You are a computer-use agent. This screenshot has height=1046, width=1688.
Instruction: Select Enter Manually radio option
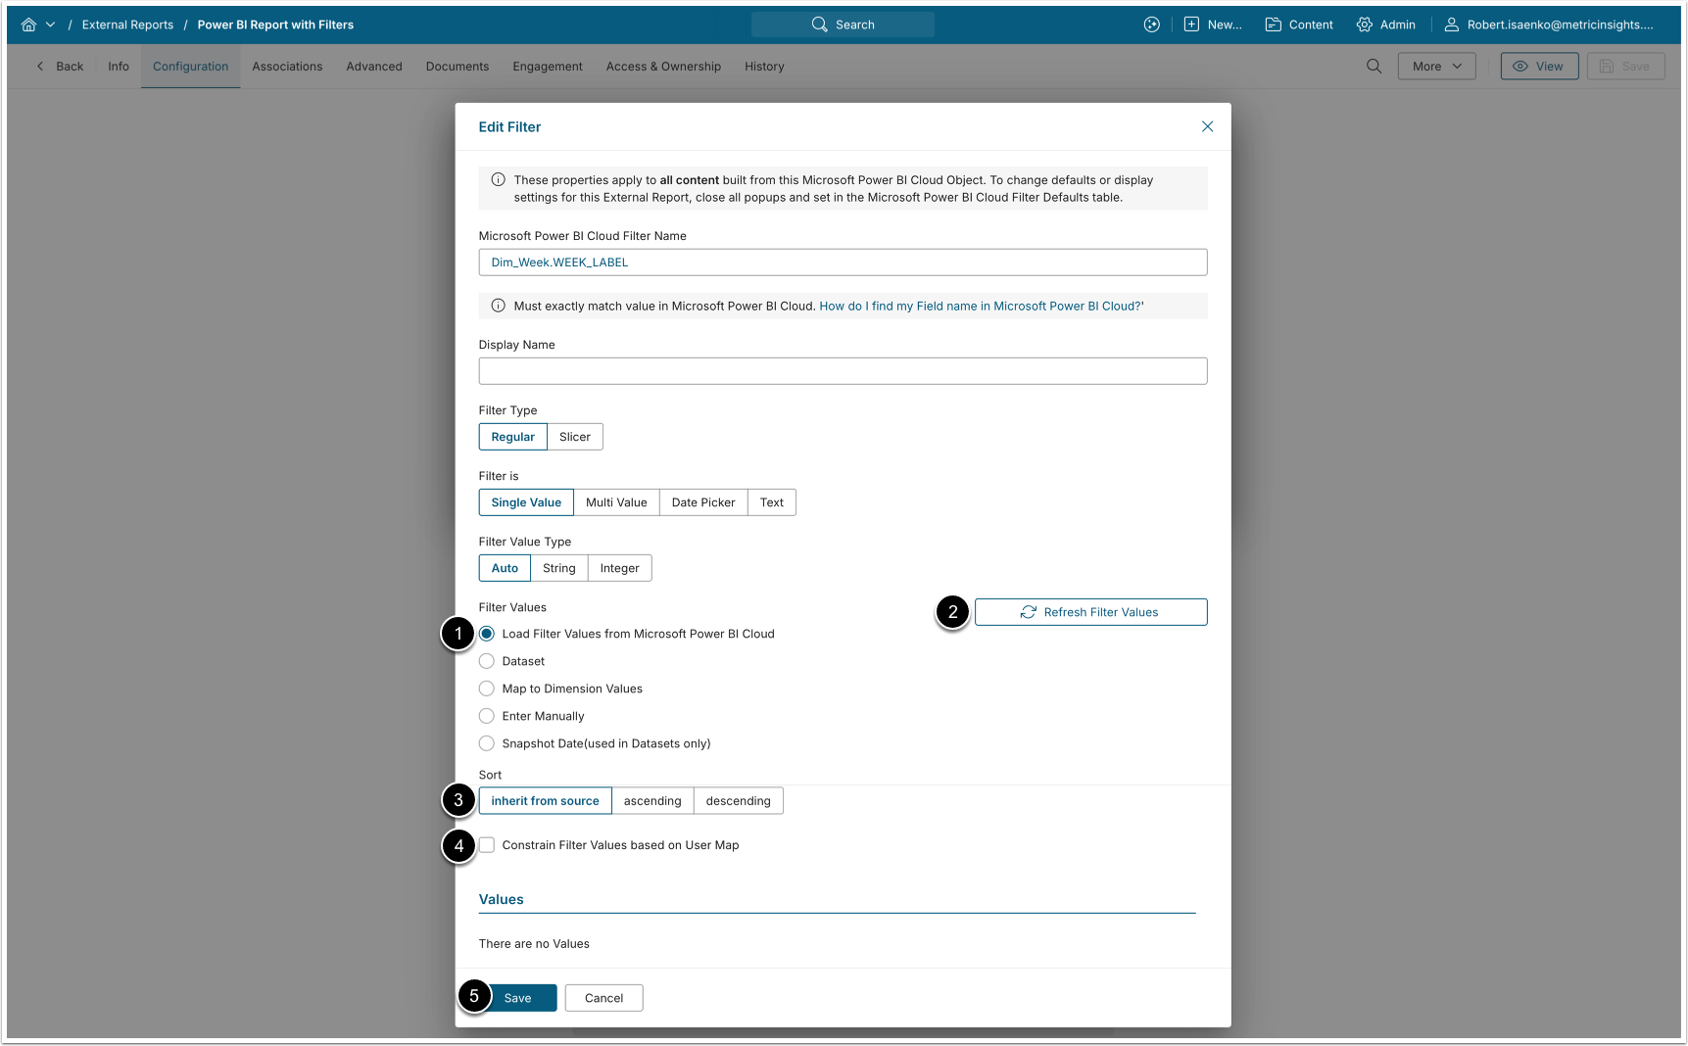point(487,716)
